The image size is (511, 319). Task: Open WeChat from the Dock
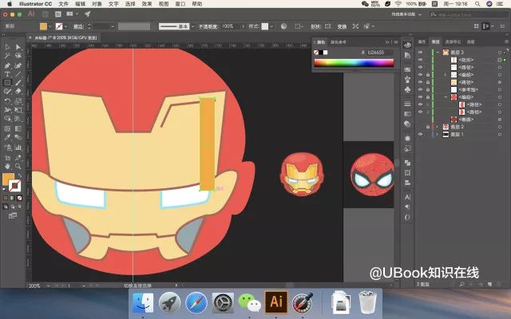coord(249,303)
